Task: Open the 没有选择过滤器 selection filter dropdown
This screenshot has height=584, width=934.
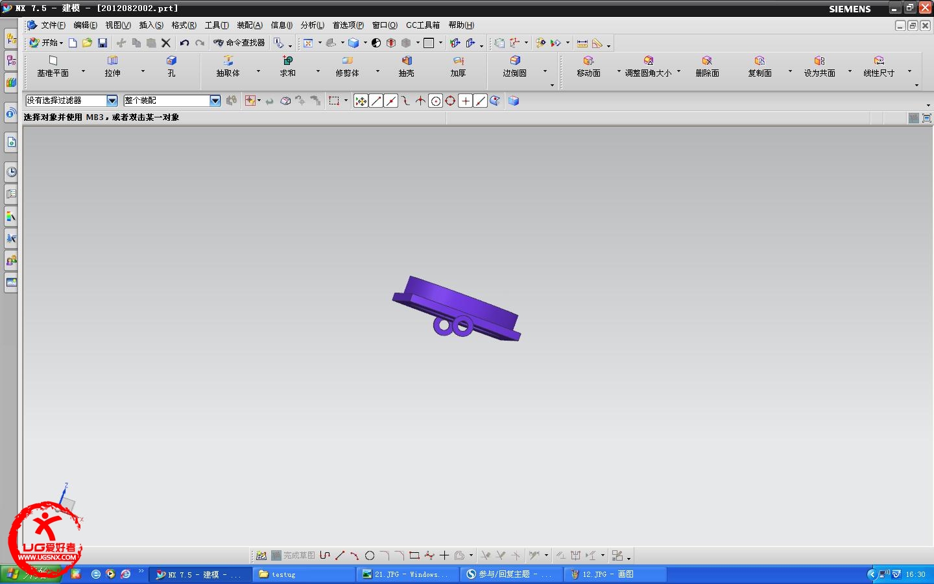Action: click(x=112, y=101)
